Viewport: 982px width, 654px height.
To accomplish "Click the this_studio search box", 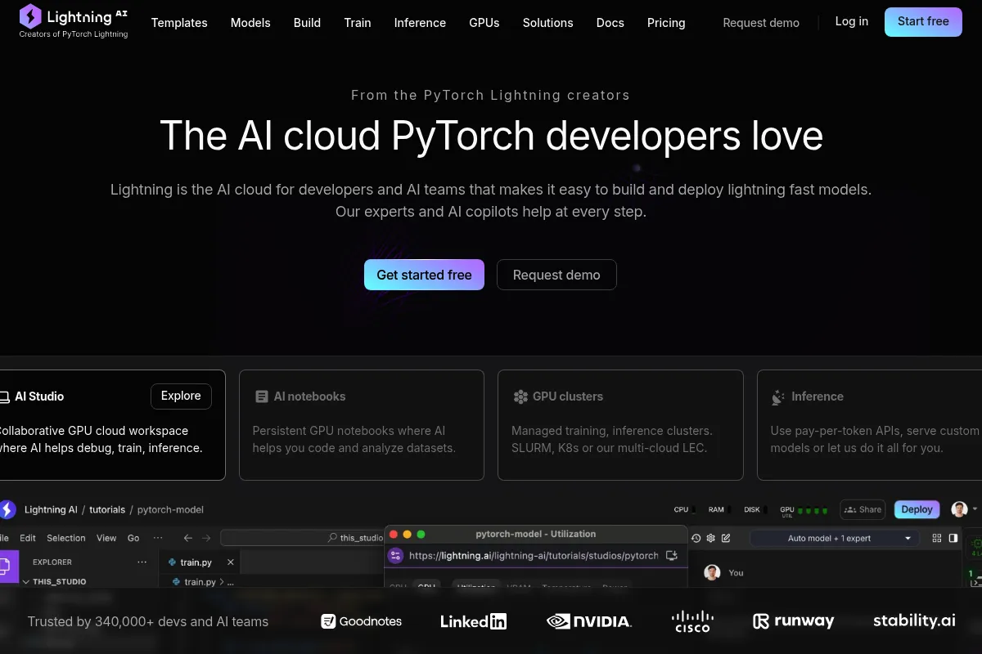I will [x=302, y=538].
